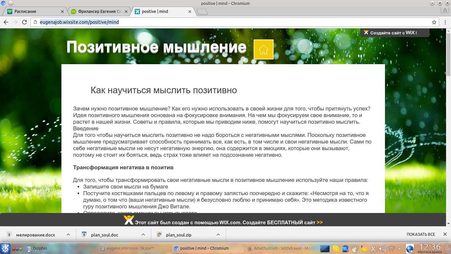Open the KDE application launcher
The width and height of the screenshot is (451, 254).
[5, 248]
